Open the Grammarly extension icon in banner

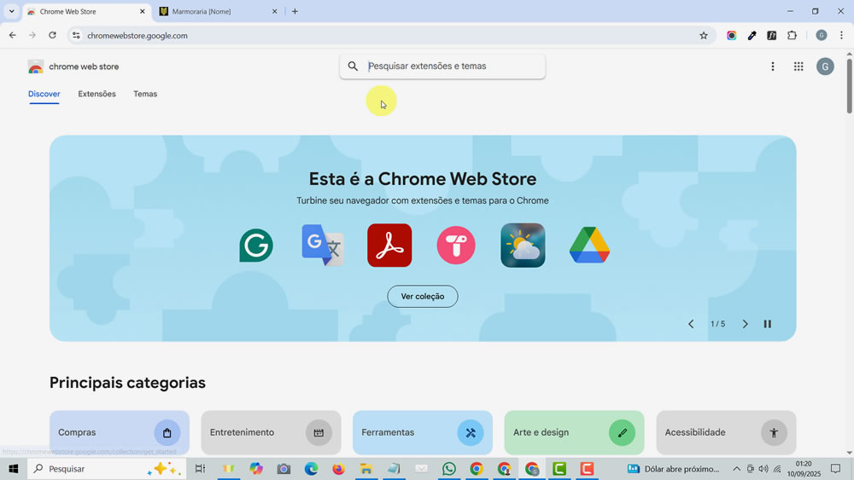tap(256, 246)
